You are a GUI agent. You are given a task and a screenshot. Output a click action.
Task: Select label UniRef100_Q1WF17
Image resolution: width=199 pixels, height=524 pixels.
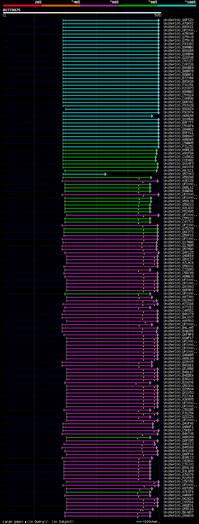point(178,338)
